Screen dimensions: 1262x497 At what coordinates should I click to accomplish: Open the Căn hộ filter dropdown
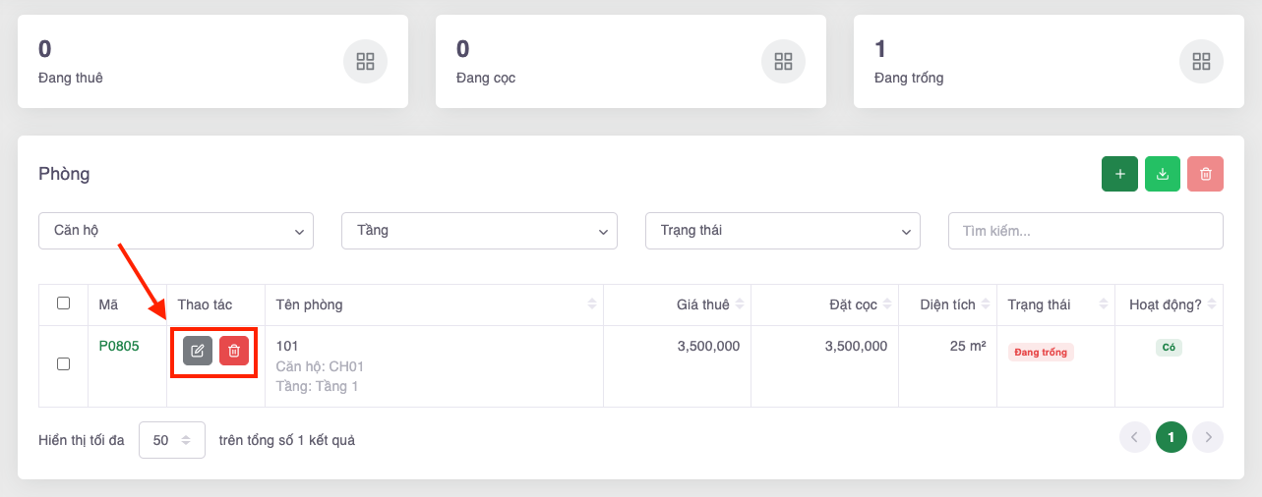[x=176, y=231]
